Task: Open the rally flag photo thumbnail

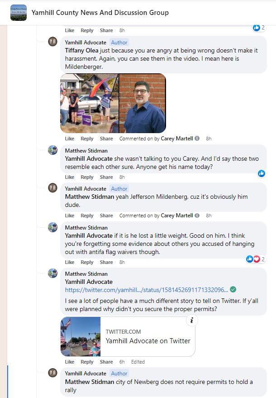Action: 89,103
